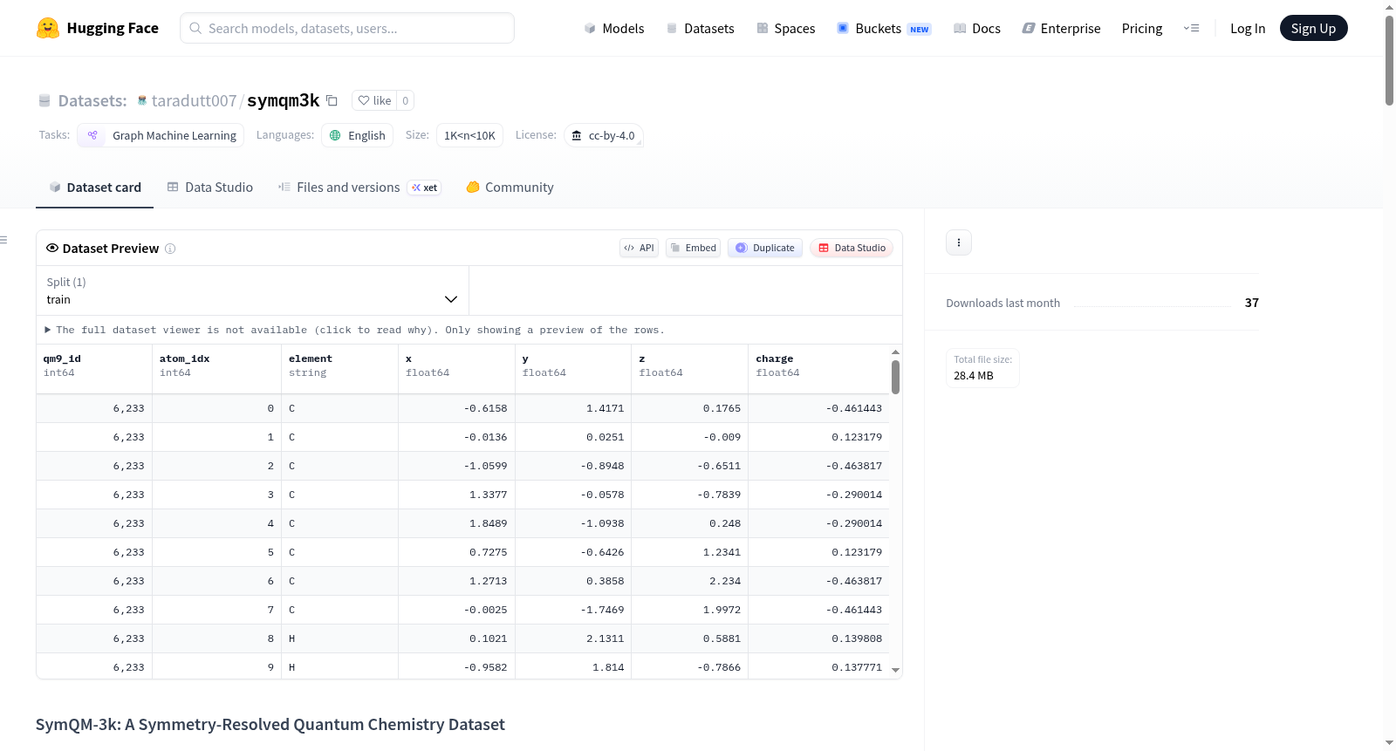The width and height of the screenshot is (1396, 751).
Task: Click the Graph Machine Learning task tag
Action: [x=161, y=135]
